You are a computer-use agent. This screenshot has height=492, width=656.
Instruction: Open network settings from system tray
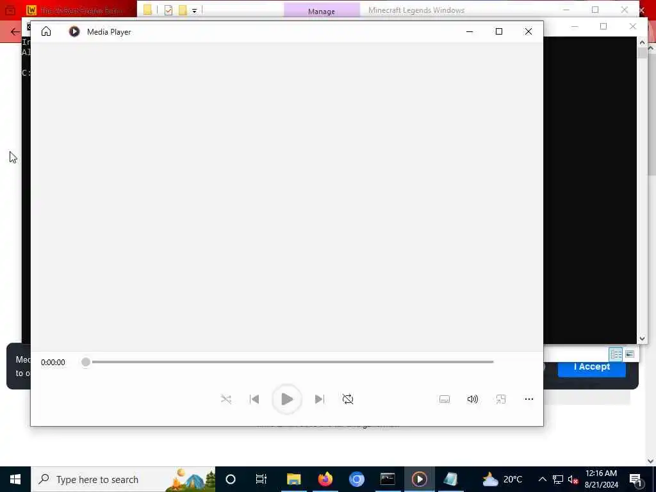(x=558, y=479)
